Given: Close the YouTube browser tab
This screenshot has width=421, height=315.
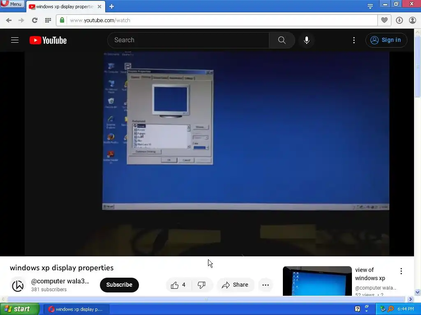Looking at the screenshot, I should tap(99, 7).
